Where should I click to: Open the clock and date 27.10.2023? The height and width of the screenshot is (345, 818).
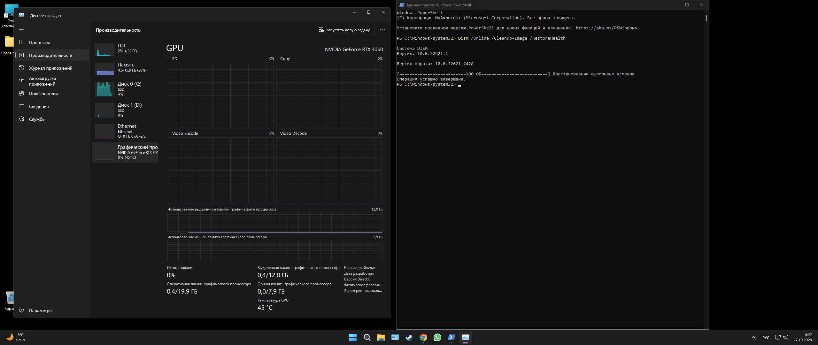pyautogui.click(x=802, y=337)
